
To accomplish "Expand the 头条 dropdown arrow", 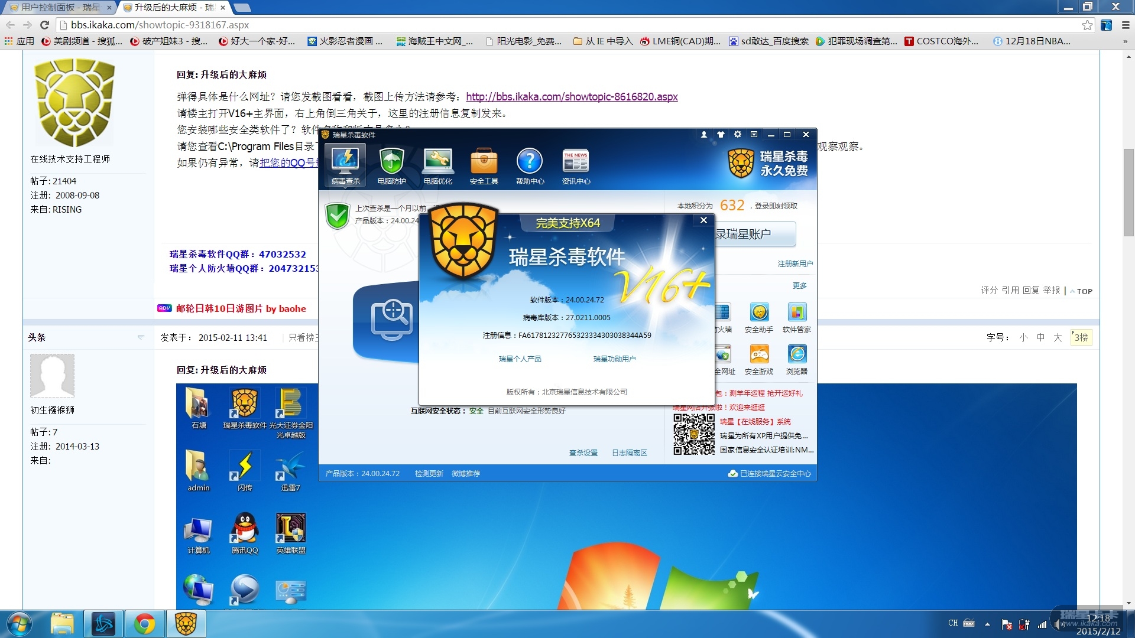I will pyautogui.click(x=141, y=337).
